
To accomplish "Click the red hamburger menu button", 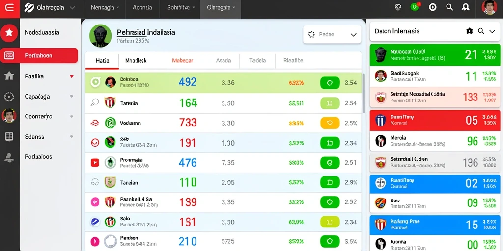I will (x=10, y=8).
